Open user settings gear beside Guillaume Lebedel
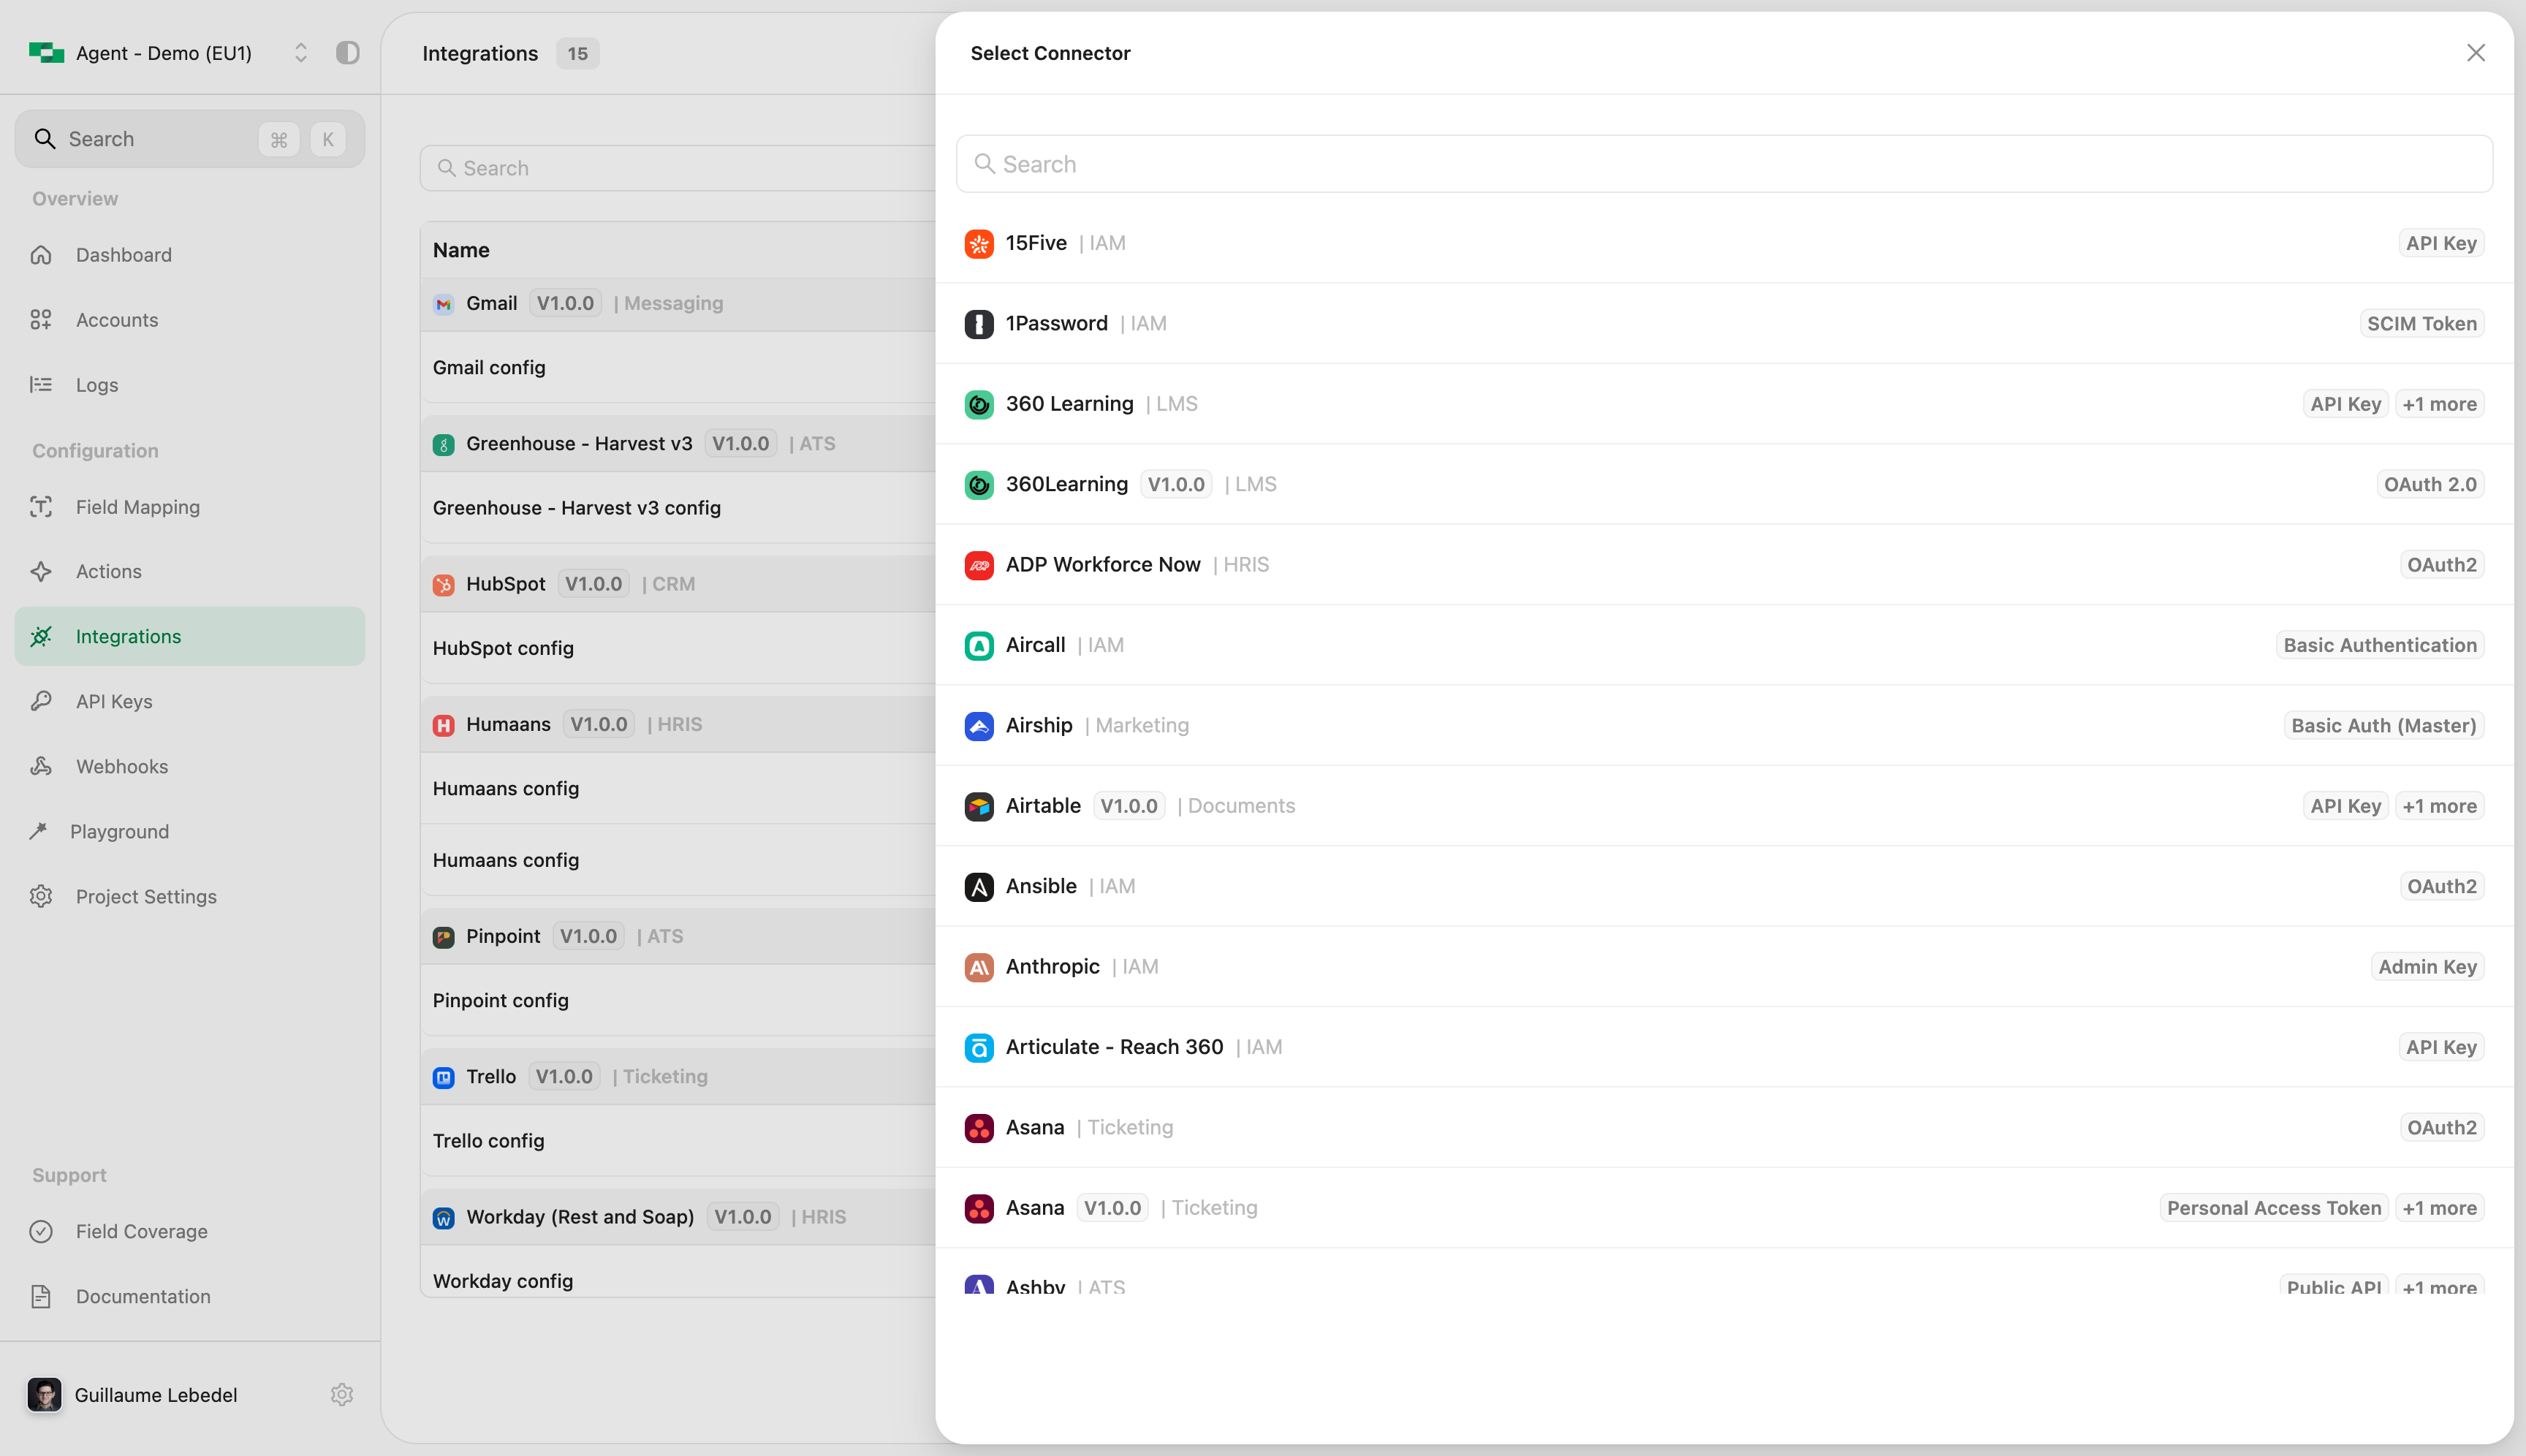The image size is (2526, 1456). click(342, 1394)
